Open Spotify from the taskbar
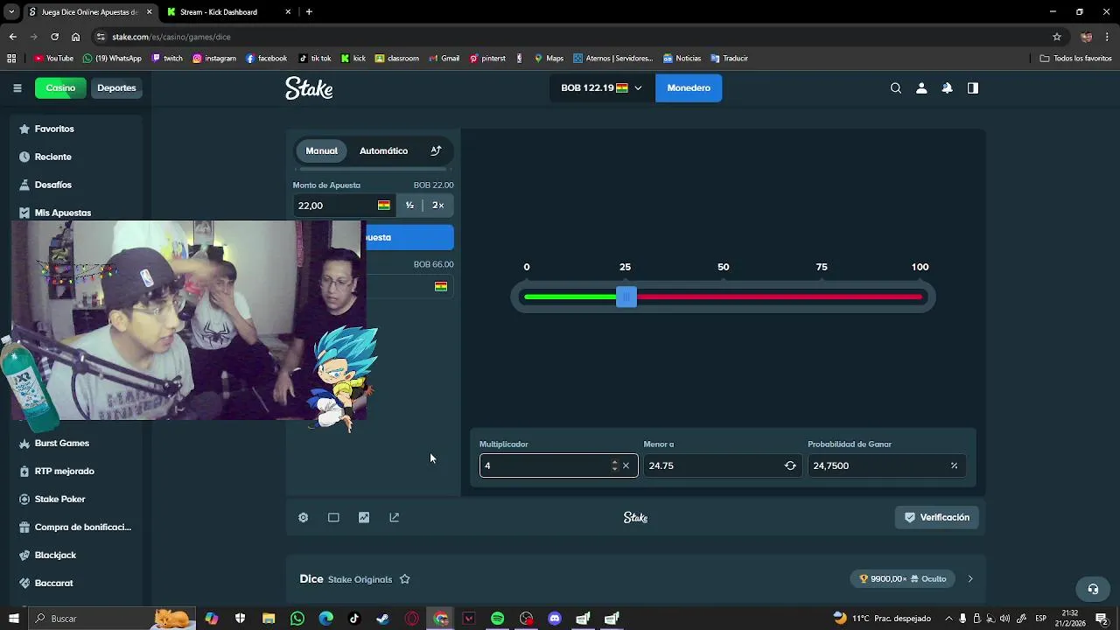This screenshot has width=1120, height=630. (497, 619)
